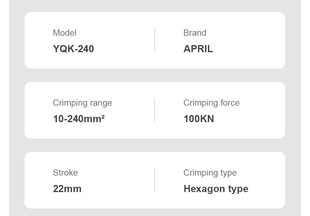Screen dimensions: 310x216
Task: Click divider between Stroke and Crimping type
Action: (155, 180)
